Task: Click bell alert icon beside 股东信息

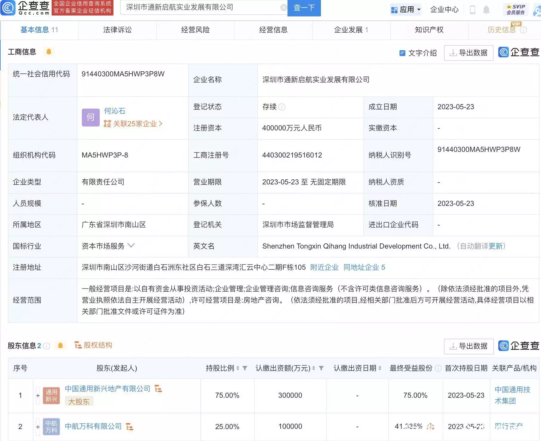Action: pos(60,346)
